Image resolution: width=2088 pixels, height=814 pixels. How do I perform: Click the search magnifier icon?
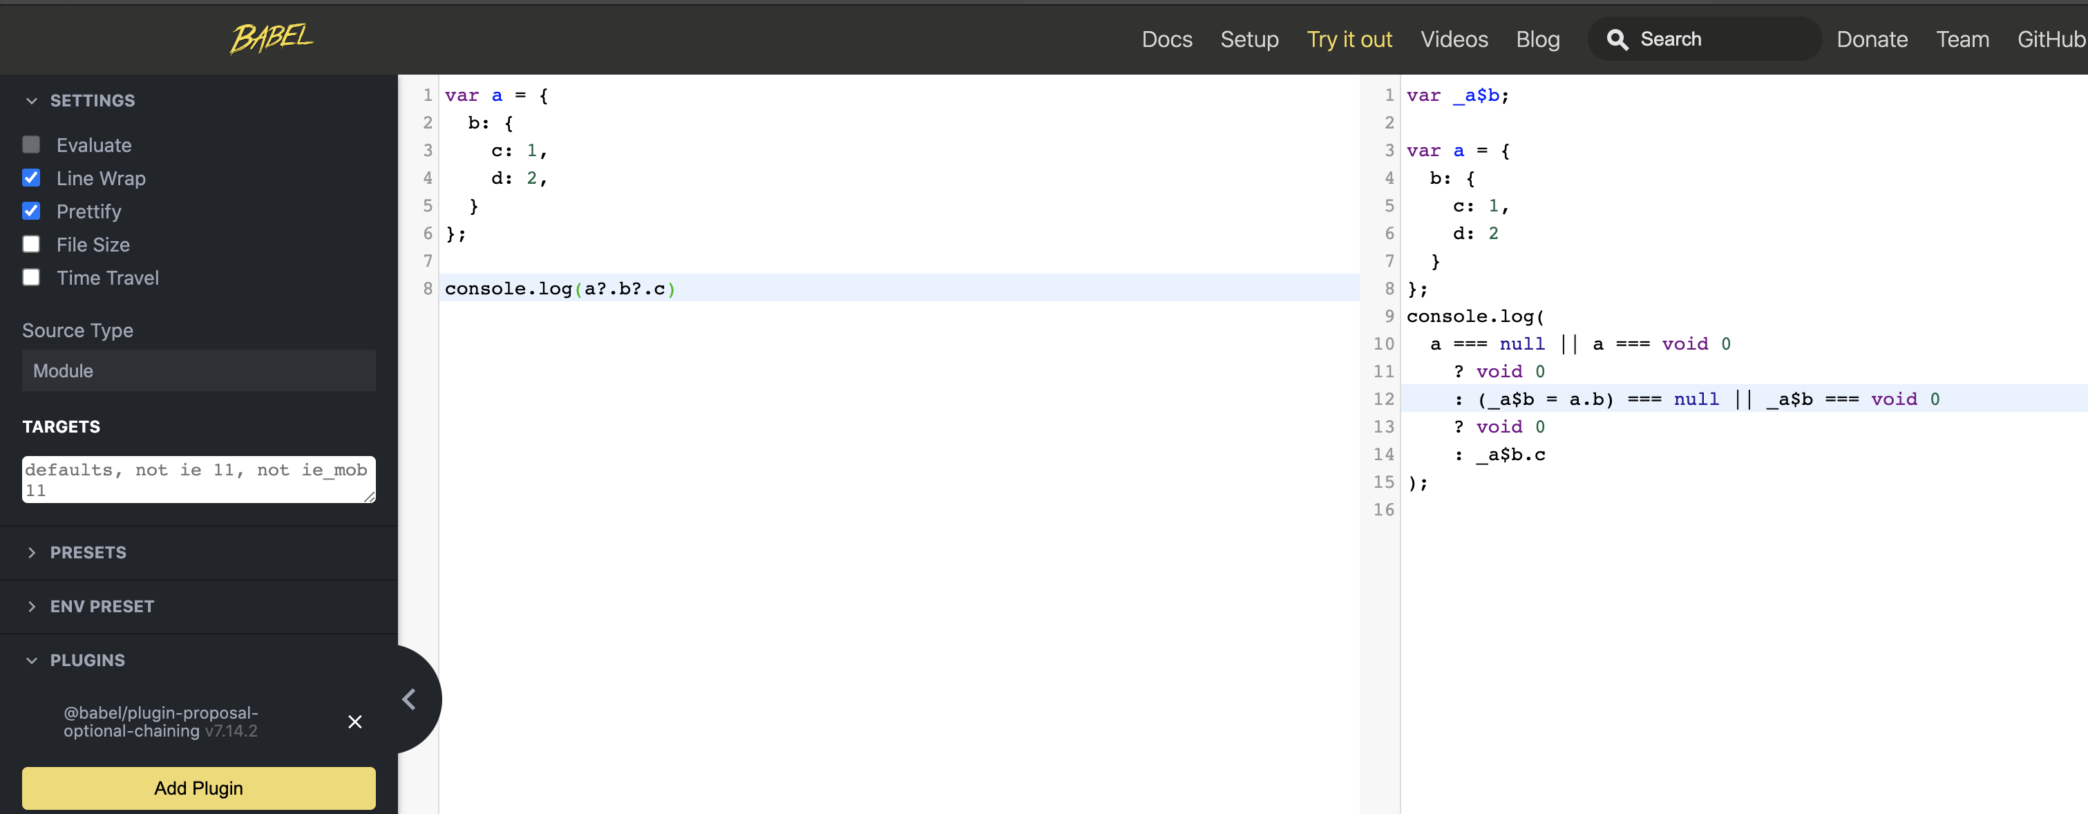[x=1616, y=39]
